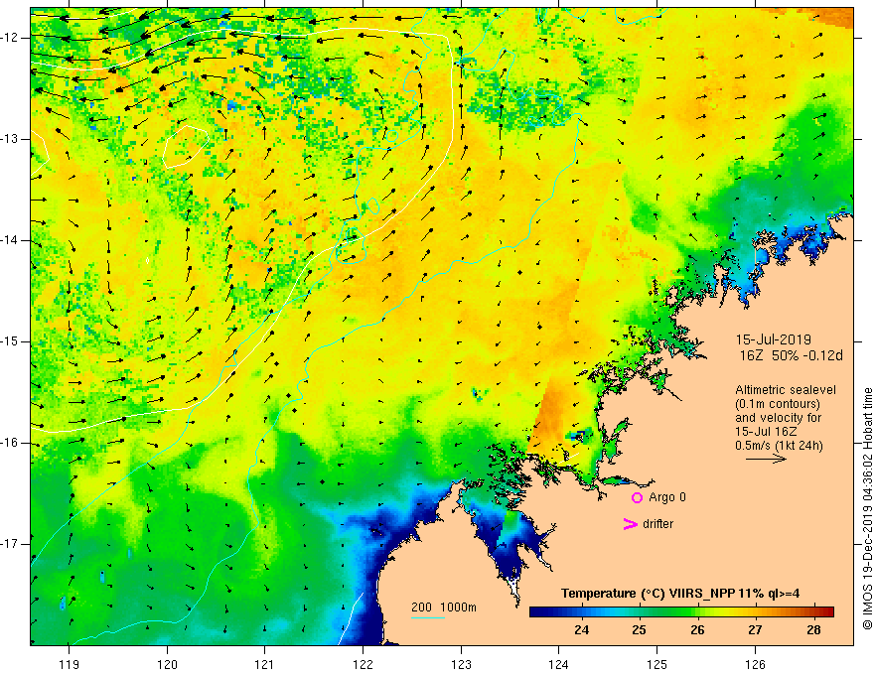Click the longitude axis label 126
The height and width of the screenshot is (675, 874).
point(755,664)
